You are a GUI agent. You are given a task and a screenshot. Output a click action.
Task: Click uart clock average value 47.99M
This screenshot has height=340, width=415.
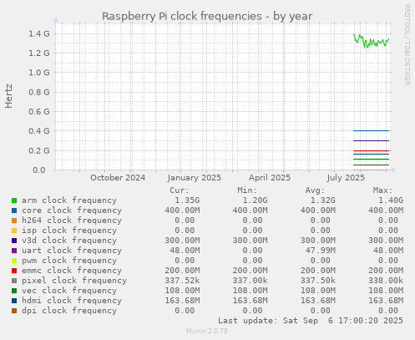coord(321,251)
